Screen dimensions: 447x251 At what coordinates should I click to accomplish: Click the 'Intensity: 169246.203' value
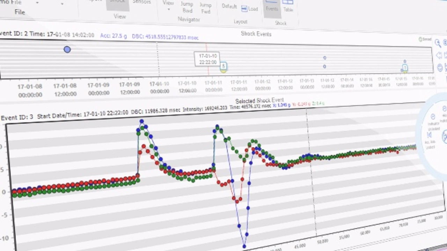[x=205, y=109]
